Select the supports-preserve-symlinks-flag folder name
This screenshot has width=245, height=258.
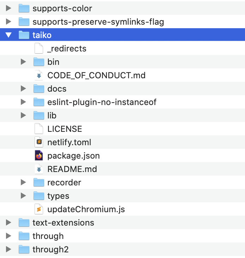(x=98, y=22)
